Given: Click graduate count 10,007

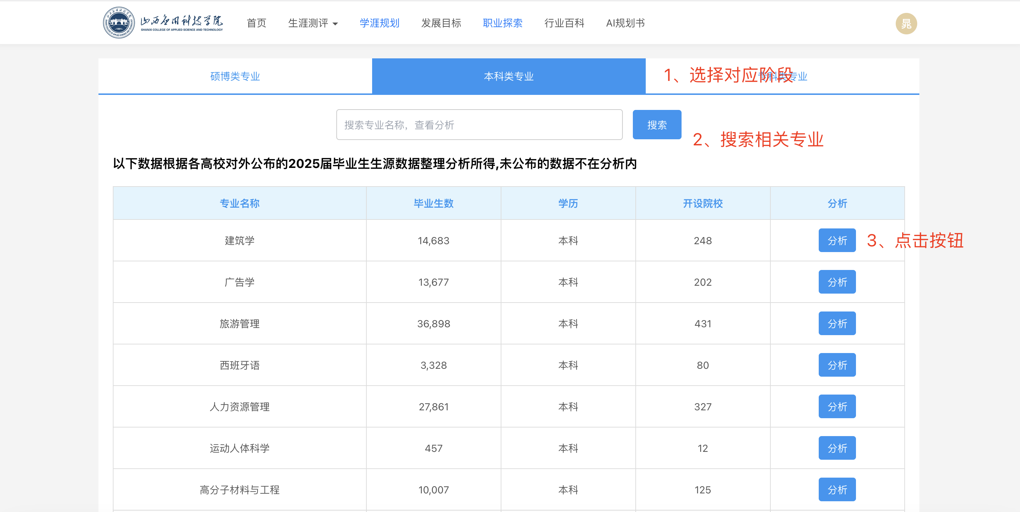Looking at the screenshot, I should (434, 490).
